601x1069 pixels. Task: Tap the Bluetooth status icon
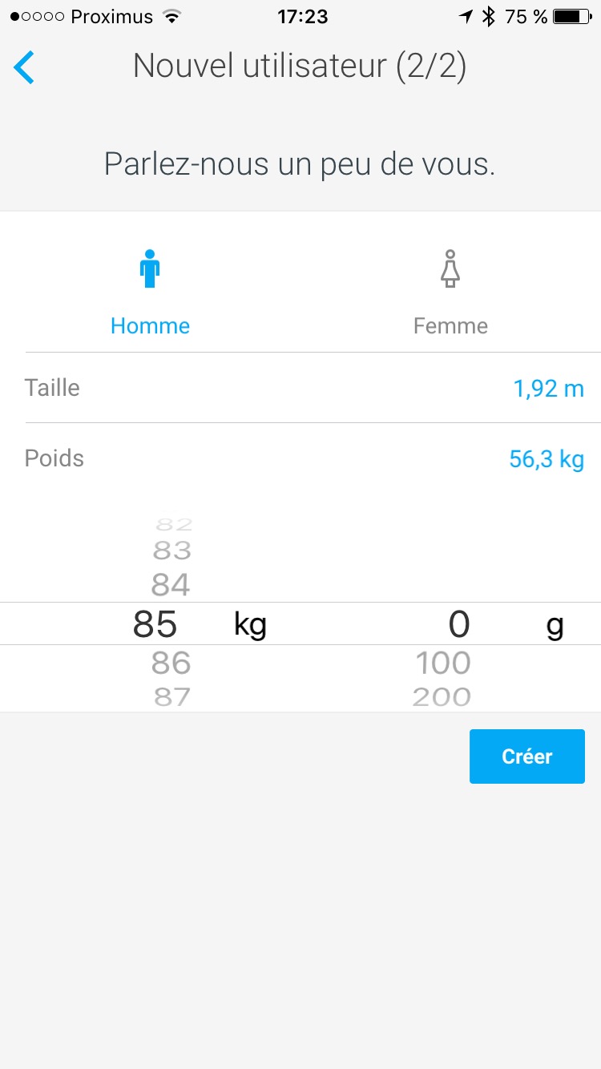[489, 17]
